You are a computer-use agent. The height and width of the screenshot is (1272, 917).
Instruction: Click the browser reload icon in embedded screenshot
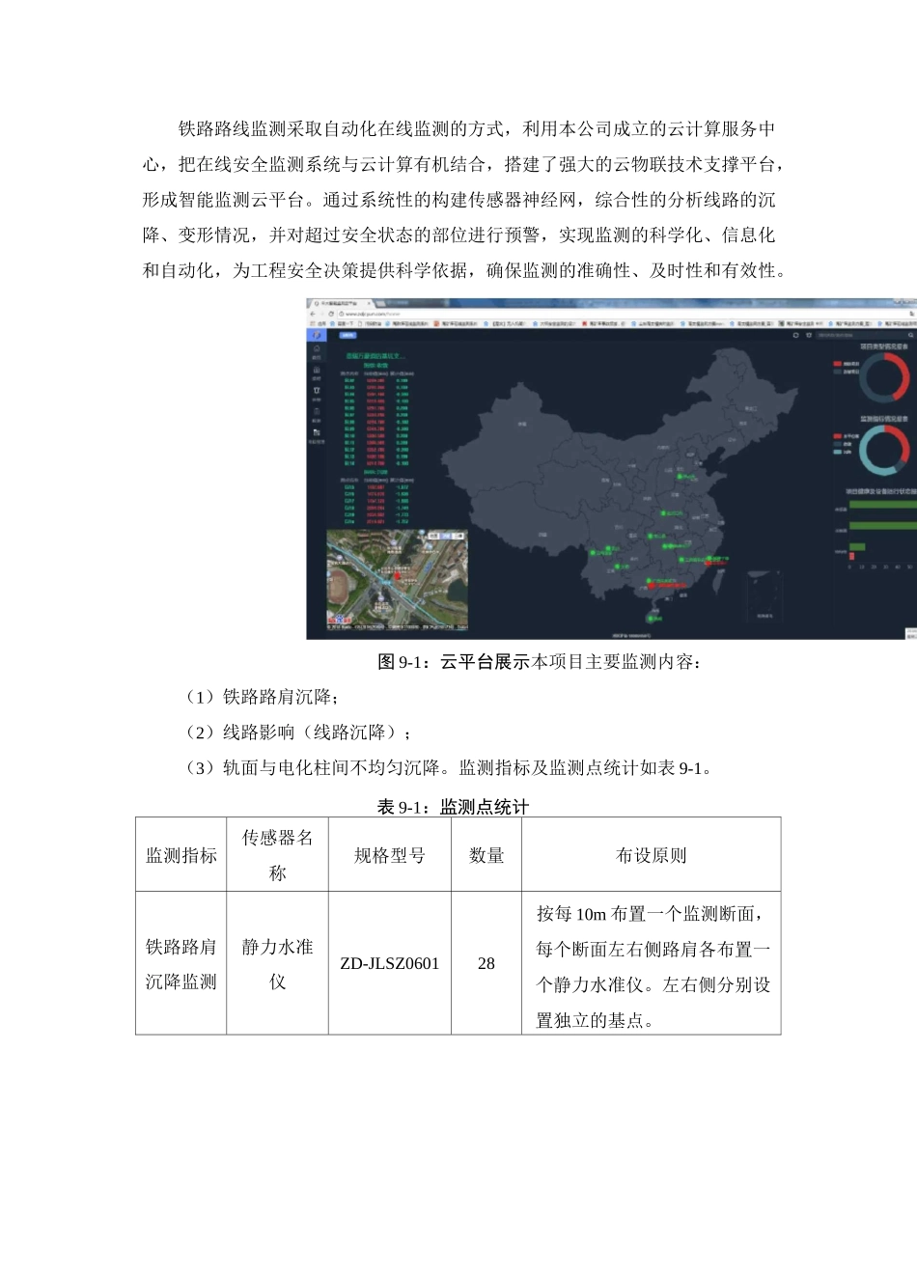(331, 314)
